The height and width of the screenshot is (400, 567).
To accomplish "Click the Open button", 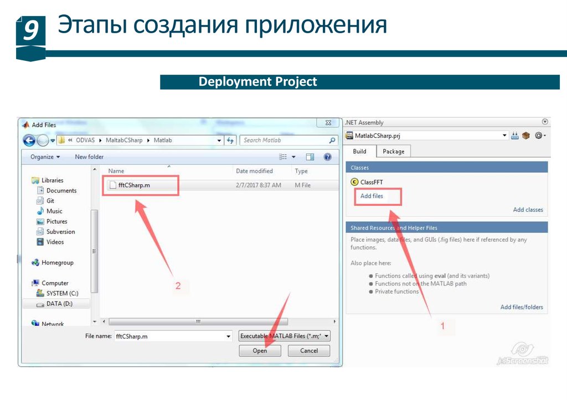I will [260, 351].
